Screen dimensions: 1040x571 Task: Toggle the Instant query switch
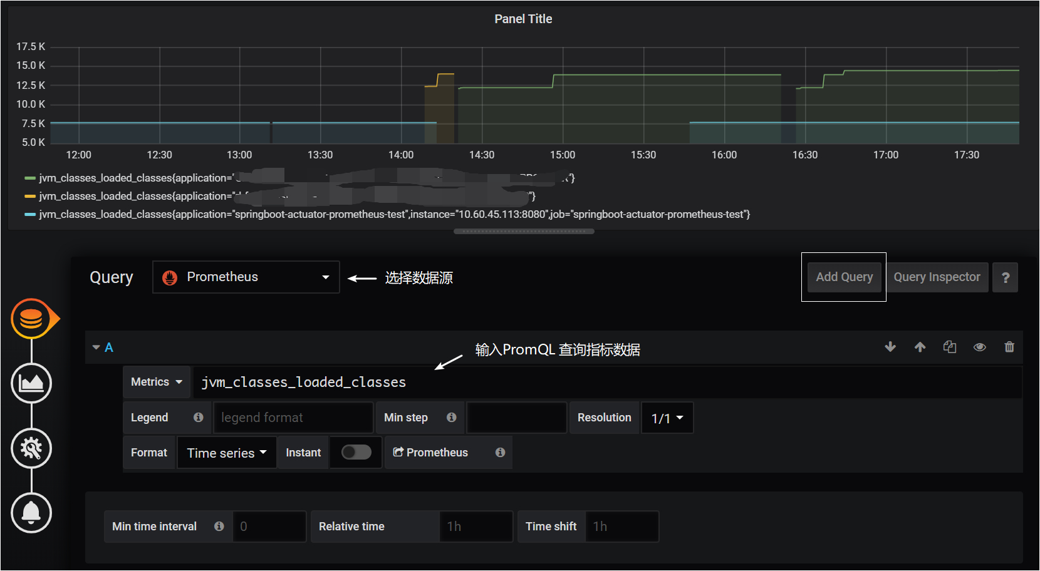click(x=356, y=452)
